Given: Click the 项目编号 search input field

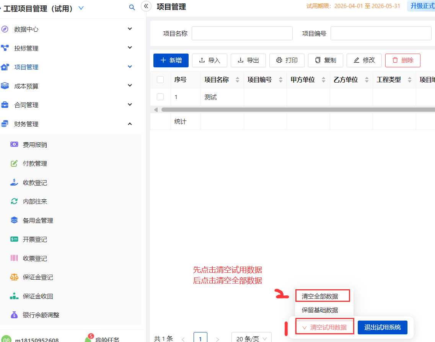Looking at the screenshot, I should coord(381,33).
